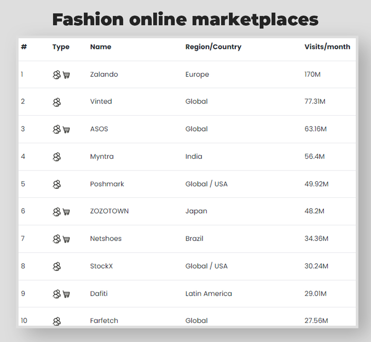The width and height of the screenshot is (371, 342).
Task: Click the 56.4M visits value
Action: [x=315, y=157]
